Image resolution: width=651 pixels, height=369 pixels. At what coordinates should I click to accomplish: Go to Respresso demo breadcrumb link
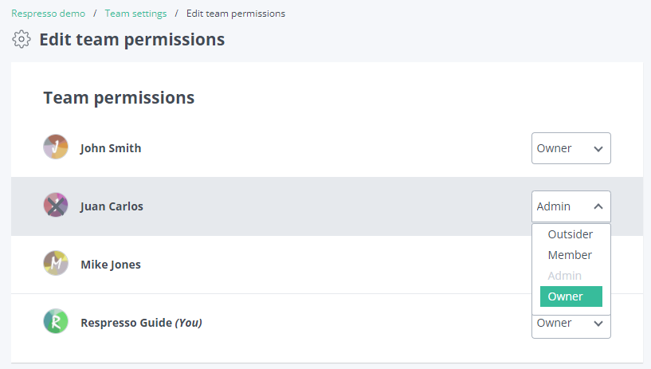click(x=48, y=14)
